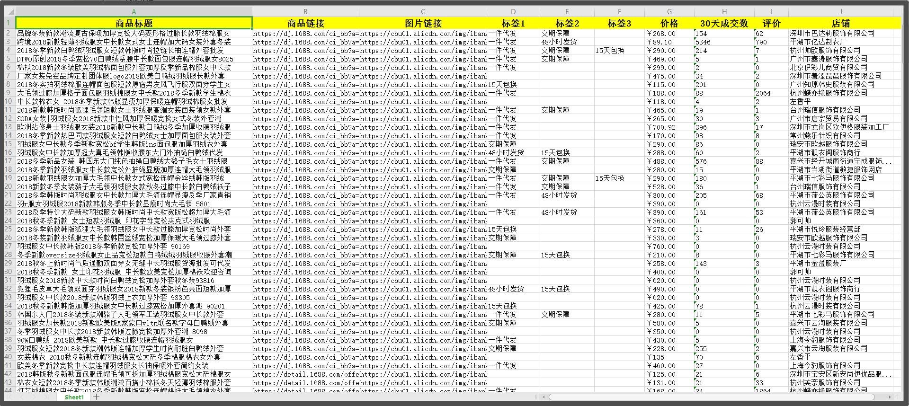Click the 交期保障 cell in row 2
Viewport: 909px width, 406px height.
point(567,33)
